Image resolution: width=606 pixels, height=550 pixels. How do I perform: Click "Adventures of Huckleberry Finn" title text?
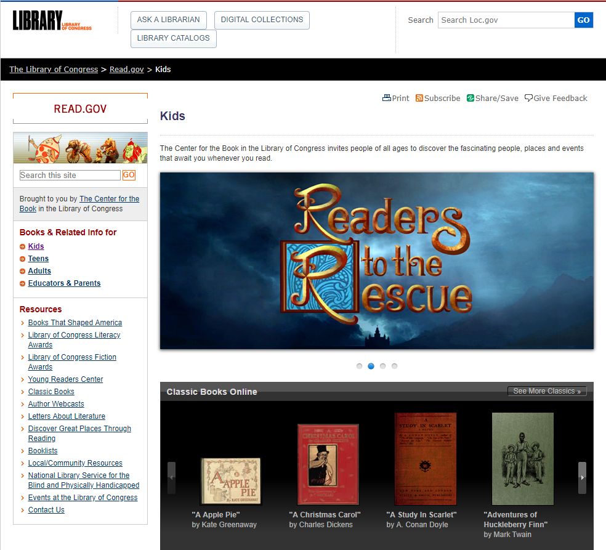[515, 520]
